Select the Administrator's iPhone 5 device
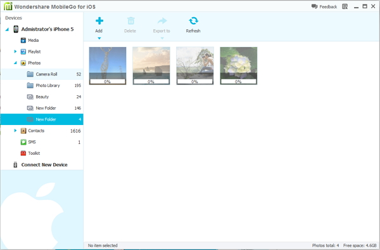This screenshot has height=250, width=380. click(47, 29)
